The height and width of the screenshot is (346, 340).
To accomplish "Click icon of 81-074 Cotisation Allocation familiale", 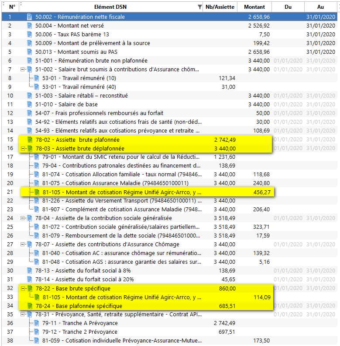I will (36, 175).
